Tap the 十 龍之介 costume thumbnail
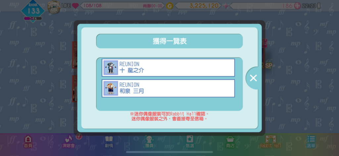Image resolution: width=339 pixels, height=156 pixels. point(111,68)
